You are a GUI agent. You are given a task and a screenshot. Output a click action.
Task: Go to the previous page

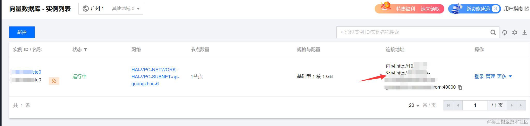[x=458, y=105]
